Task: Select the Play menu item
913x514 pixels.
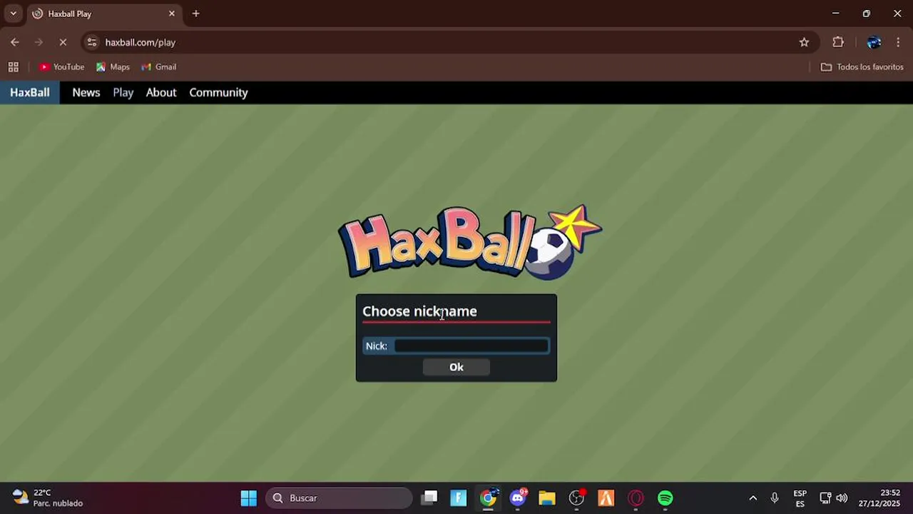Action: (x=123, y=92)
